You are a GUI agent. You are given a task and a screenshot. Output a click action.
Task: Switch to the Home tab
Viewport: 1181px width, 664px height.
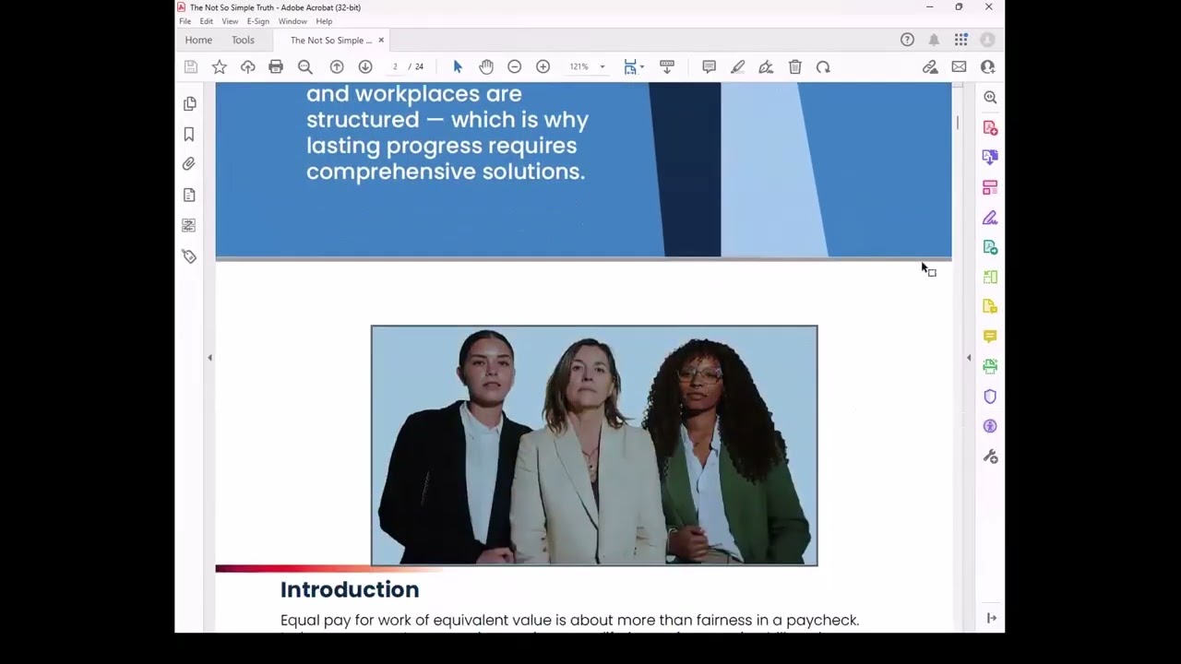198,40
